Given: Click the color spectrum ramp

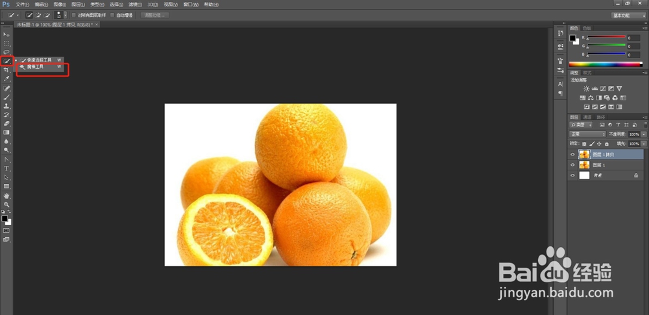Looking at the screenshot, I should (606, 64).
